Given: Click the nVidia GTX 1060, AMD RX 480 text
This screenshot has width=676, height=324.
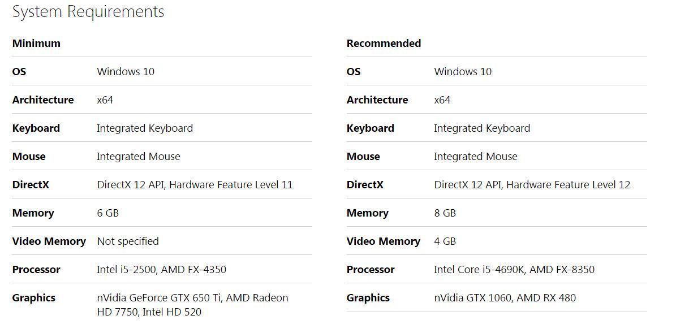Looking at the screenshot, I should [x=505, y=298].
